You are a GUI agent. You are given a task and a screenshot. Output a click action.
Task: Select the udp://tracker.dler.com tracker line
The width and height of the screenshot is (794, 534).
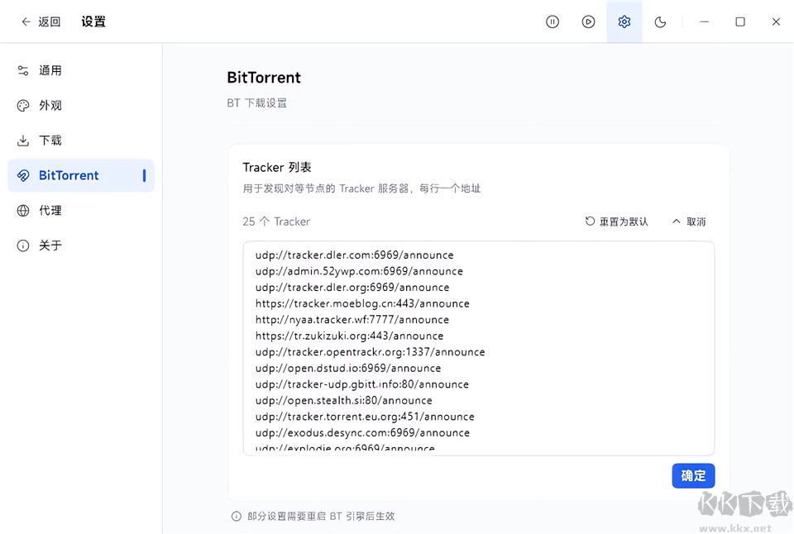[353, 255]
